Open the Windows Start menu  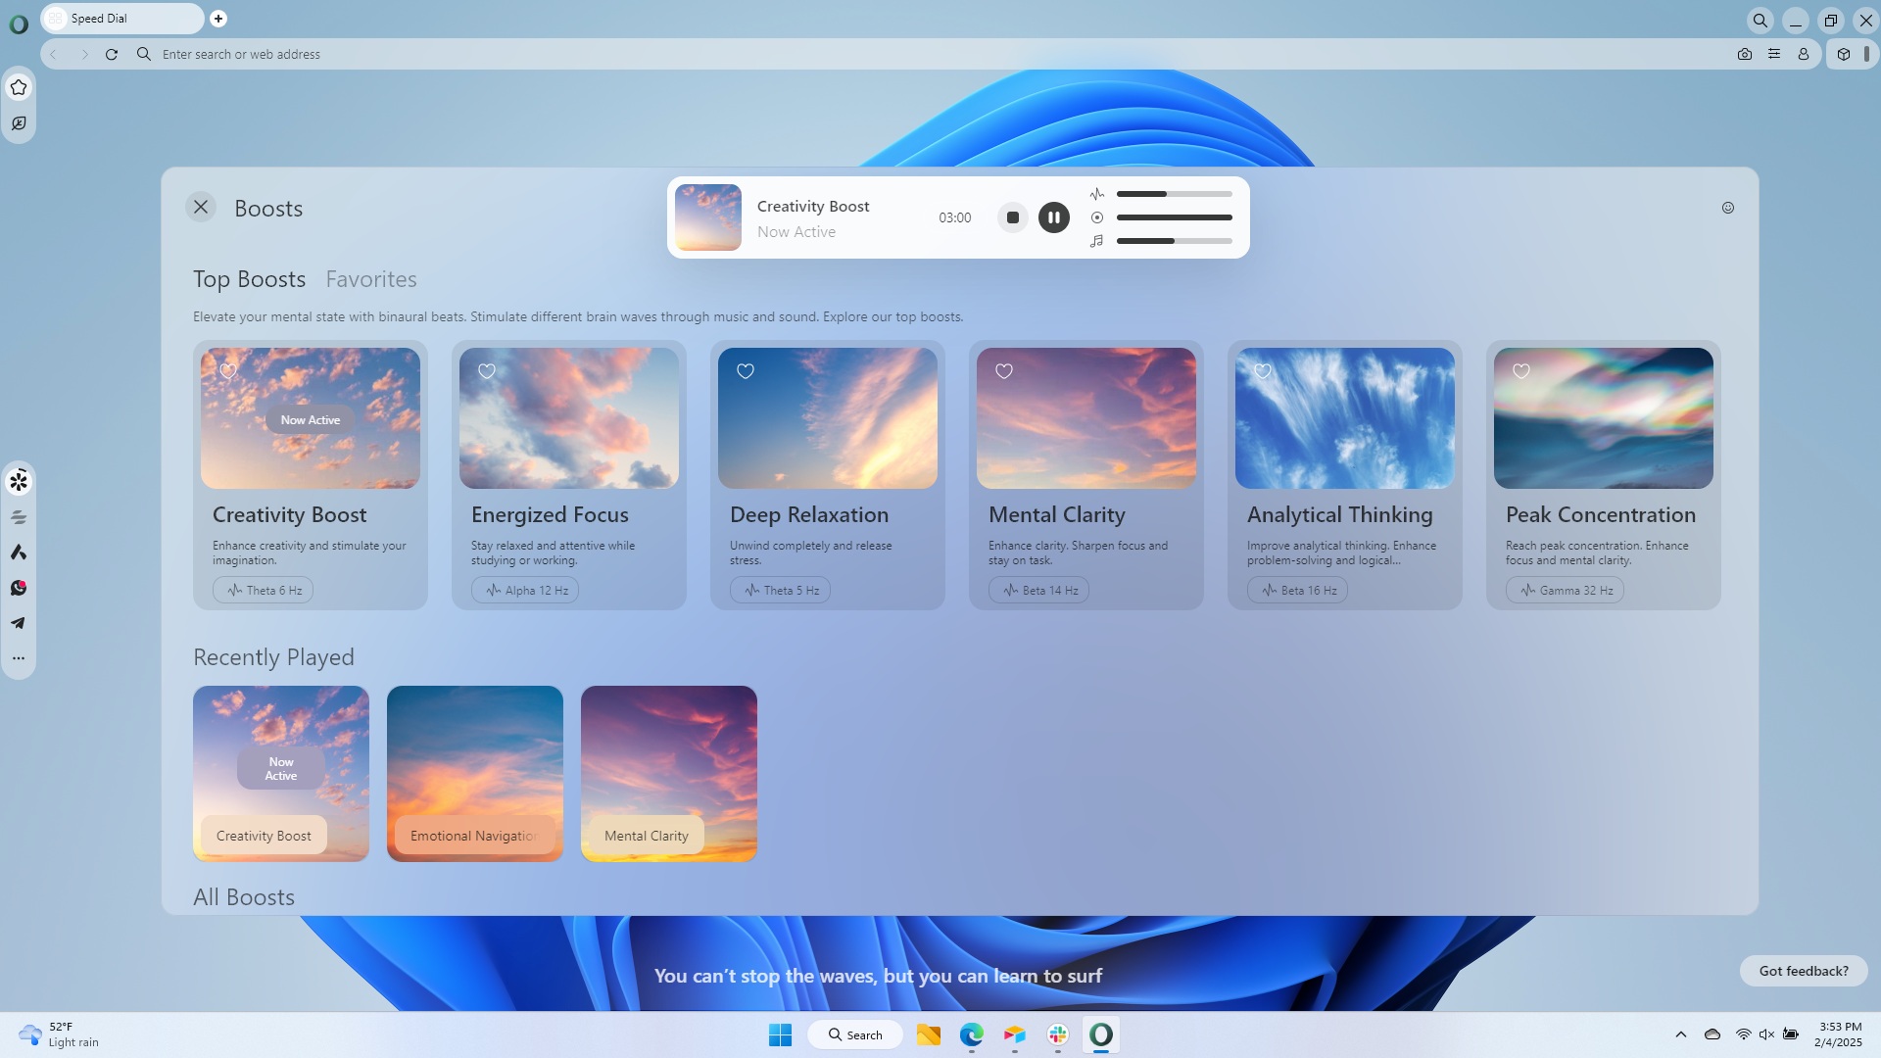pyautogui.click(x=781, y=1035)
